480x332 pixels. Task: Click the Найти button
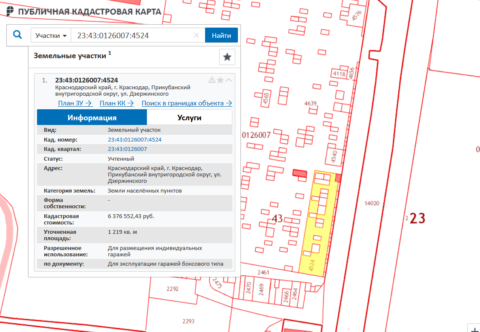(221, 35)
